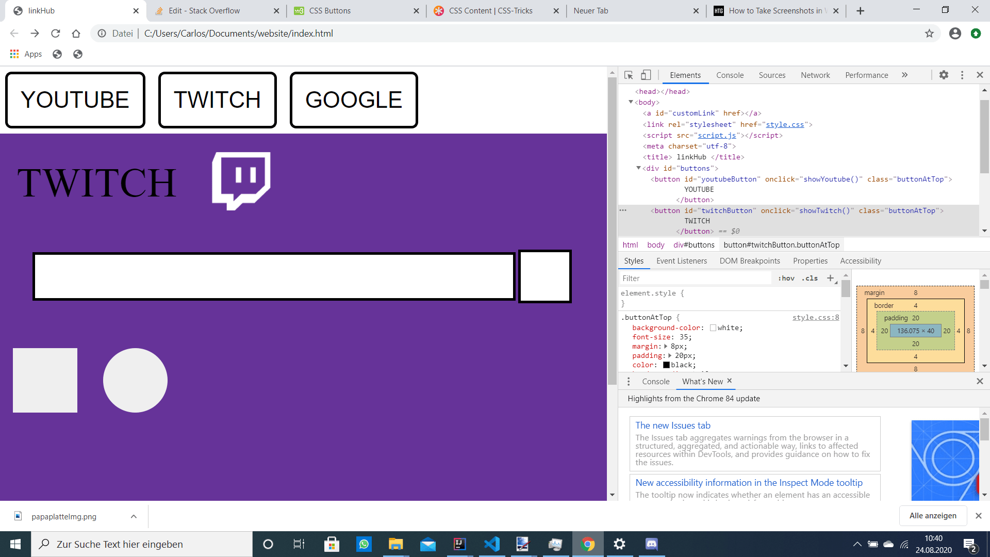Switch to the Console tab
Image resolution: width=990 pixels, height=557 pixels.
click(730, 75)
